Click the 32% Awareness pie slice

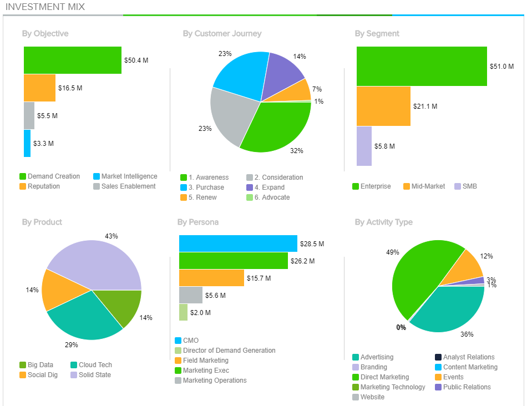[275, 128]
